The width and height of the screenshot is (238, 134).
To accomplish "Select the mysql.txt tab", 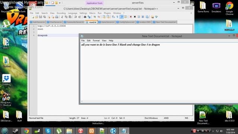I will point(91,22).
